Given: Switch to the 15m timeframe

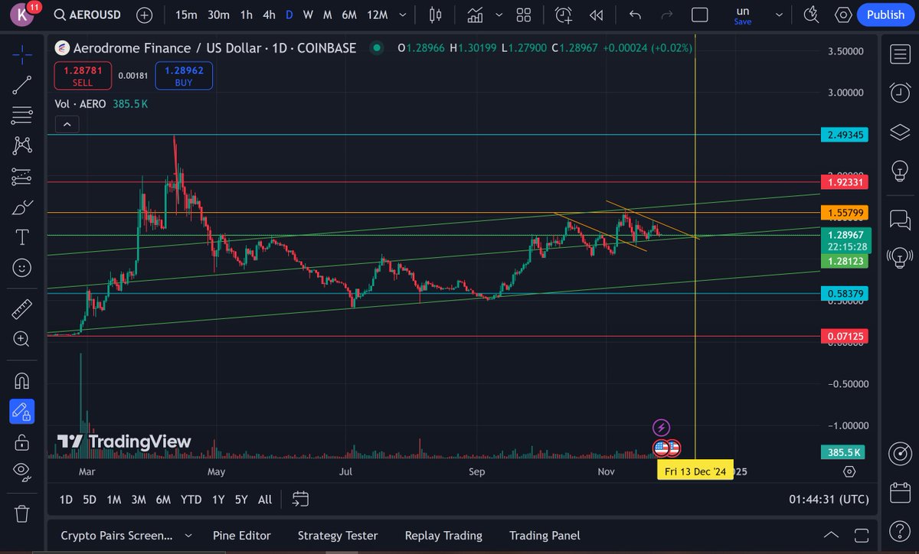Looking at the screenshot, I should coord(186,15).
